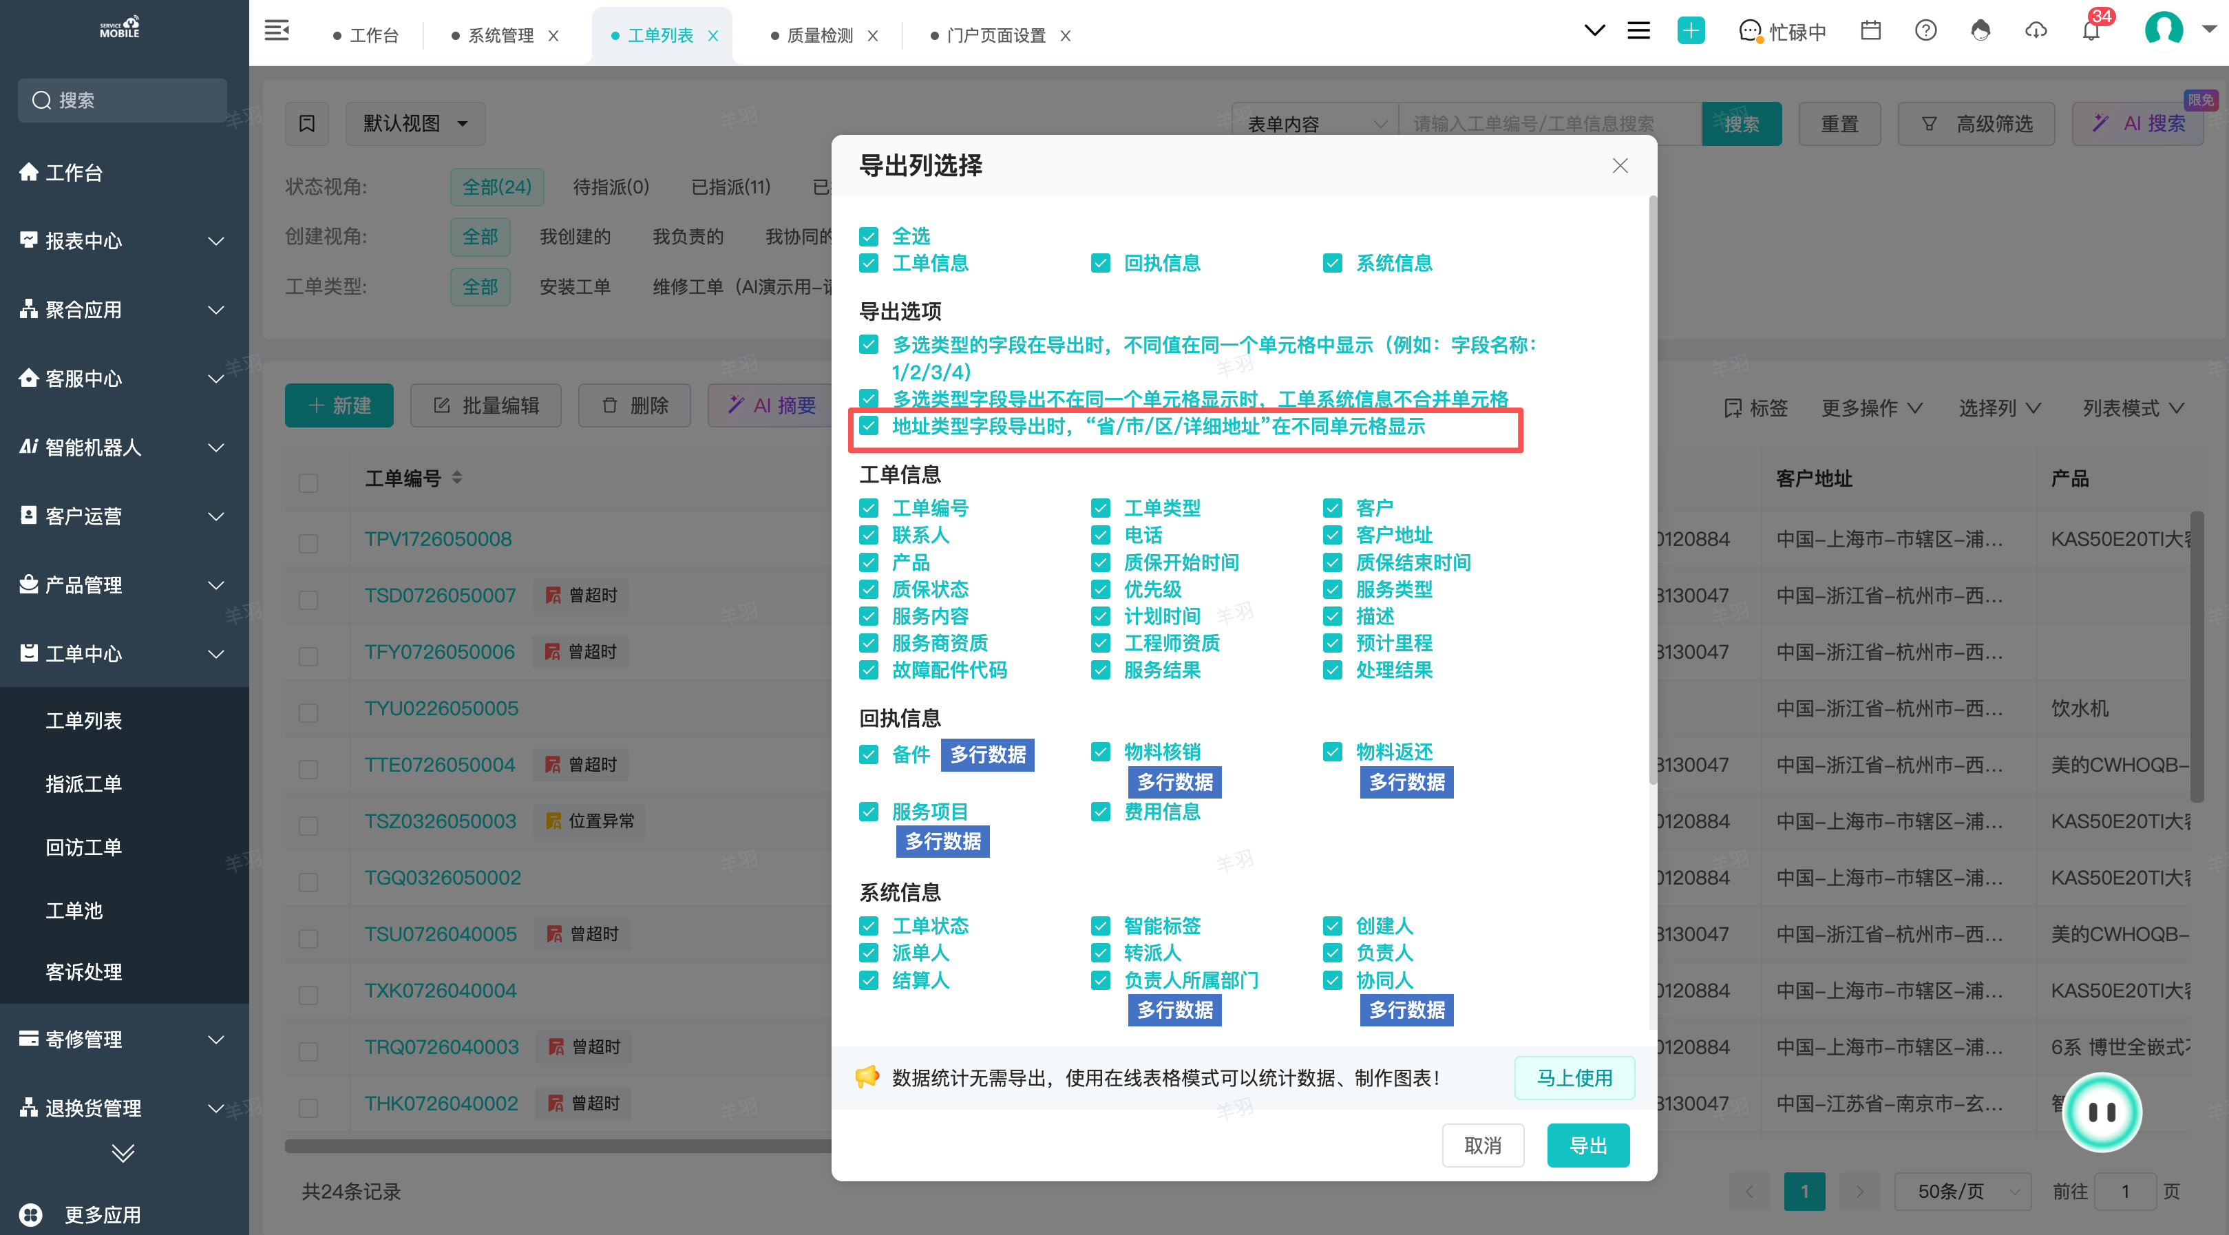Open the list lines icon in top bar
This screenshot has width=2229, height=1235.
(x=1639, y=31)
